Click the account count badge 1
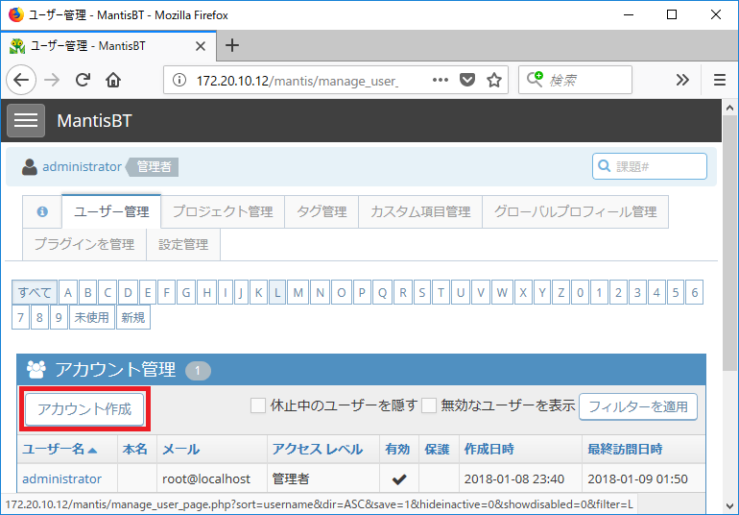This screenshot has height=515, width=739. tap(198, 371)
